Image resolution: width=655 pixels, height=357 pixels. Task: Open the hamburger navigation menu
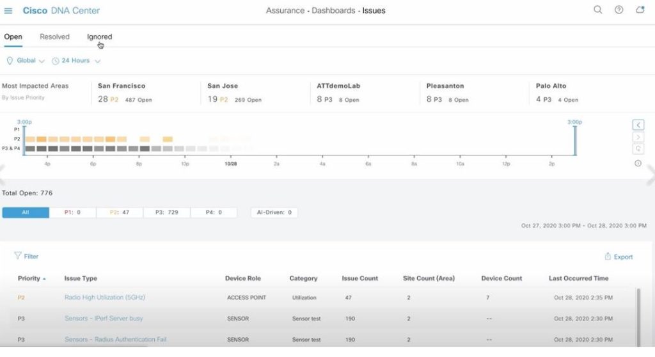pos(8,11)
